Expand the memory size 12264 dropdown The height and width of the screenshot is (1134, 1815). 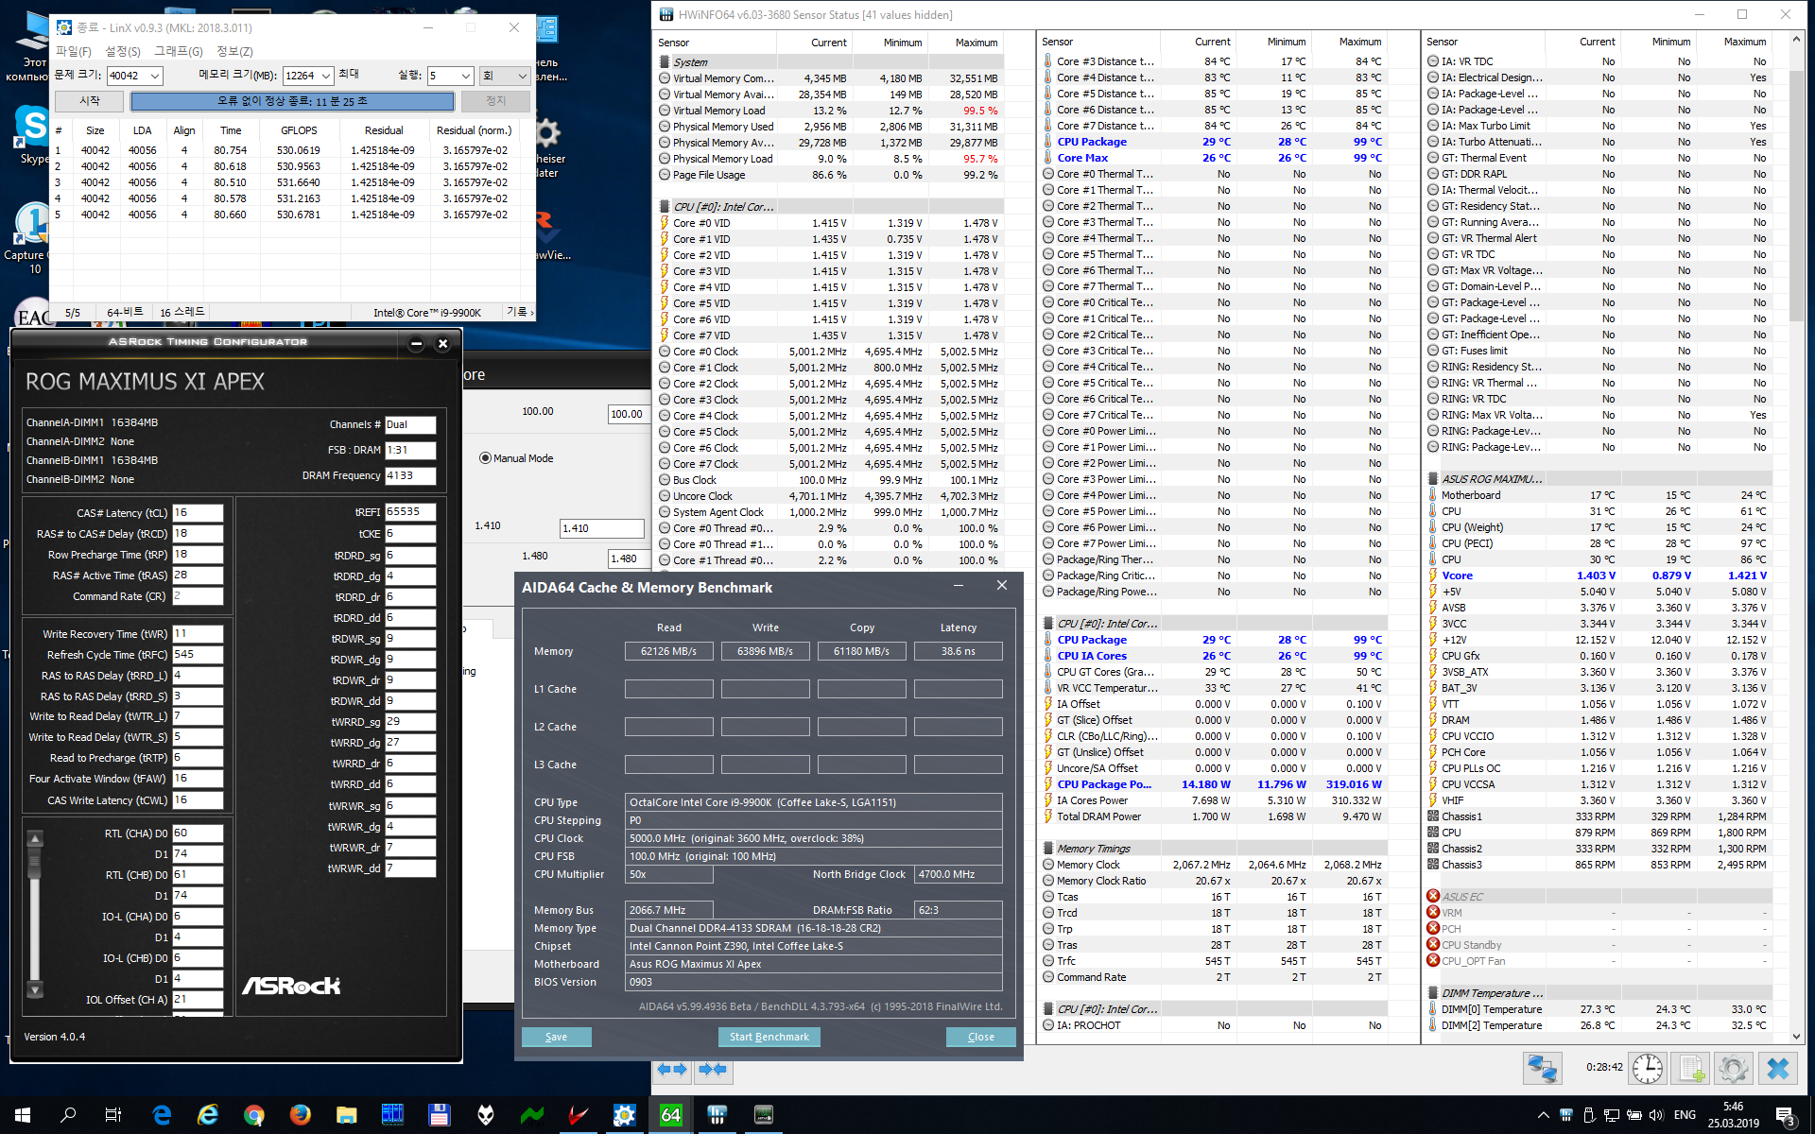[x=326, y=76]
